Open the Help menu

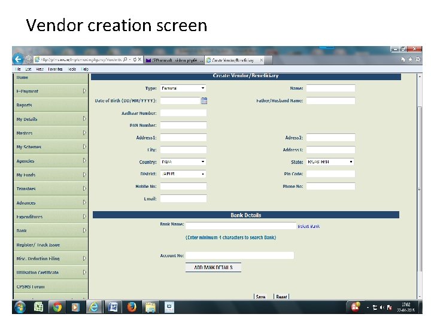(85, 69)
